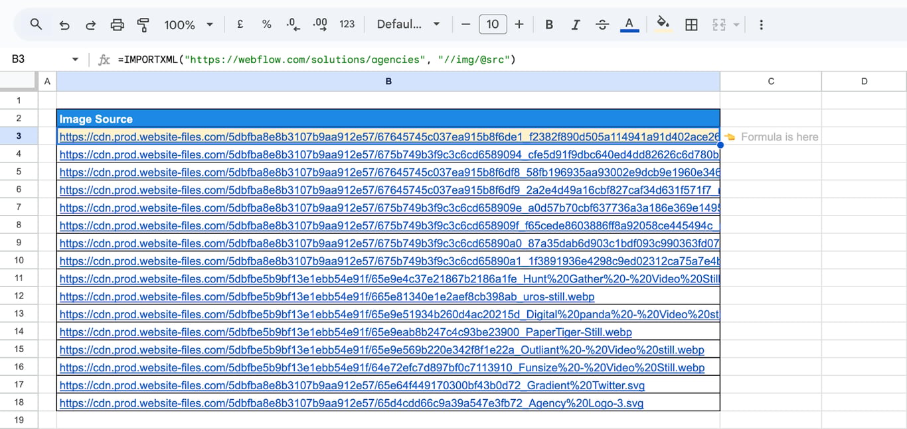Click the Image Source header cell

(x=388, y=119)
